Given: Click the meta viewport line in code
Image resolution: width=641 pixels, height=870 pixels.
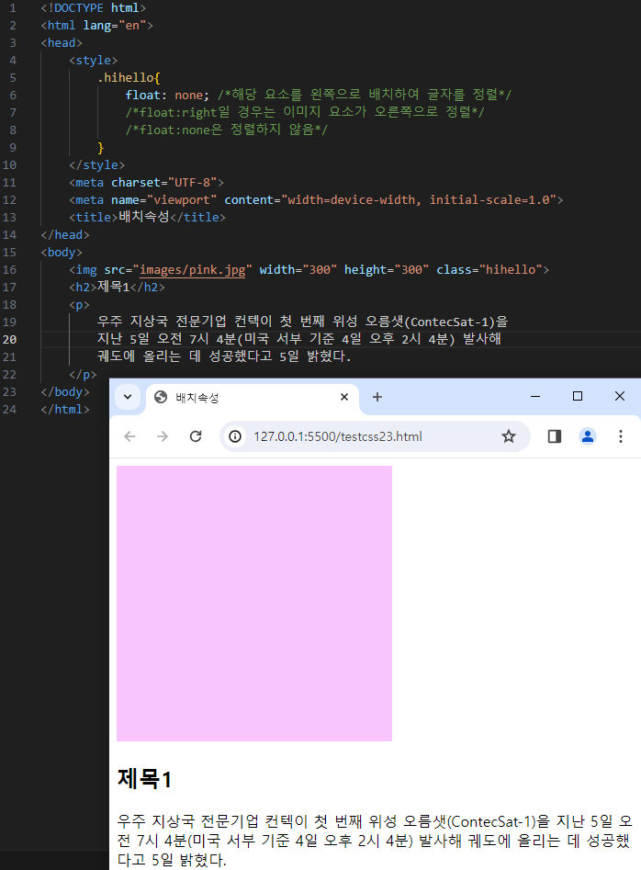Looking at the screenshot, I should 316,199.
